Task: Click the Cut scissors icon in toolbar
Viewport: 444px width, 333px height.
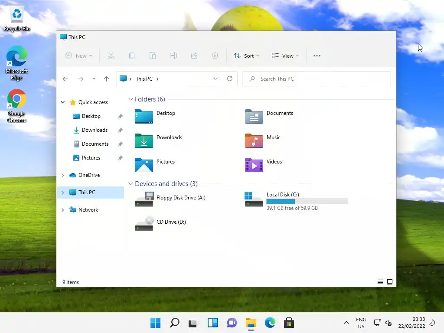Action: pyautogui.click(x=111, y=55)
